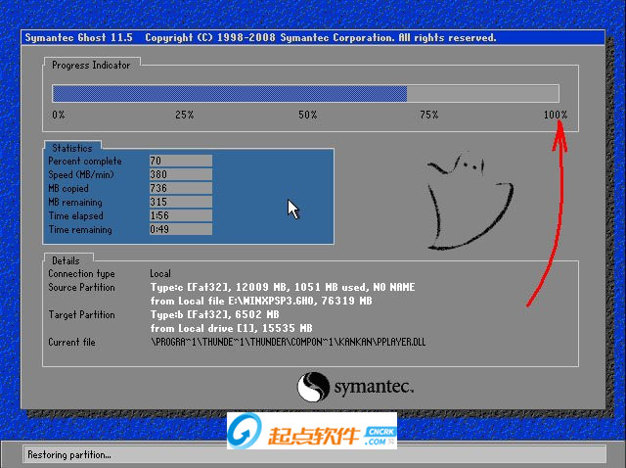This screenshot has width=626, height=468.
Task: Click the Symantec Ghost ghost mascot drawing
Action: [x=469, y=201]
